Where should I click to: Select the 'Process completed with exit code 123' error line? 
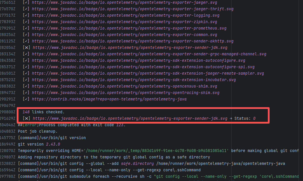click(x=71, y=125)
